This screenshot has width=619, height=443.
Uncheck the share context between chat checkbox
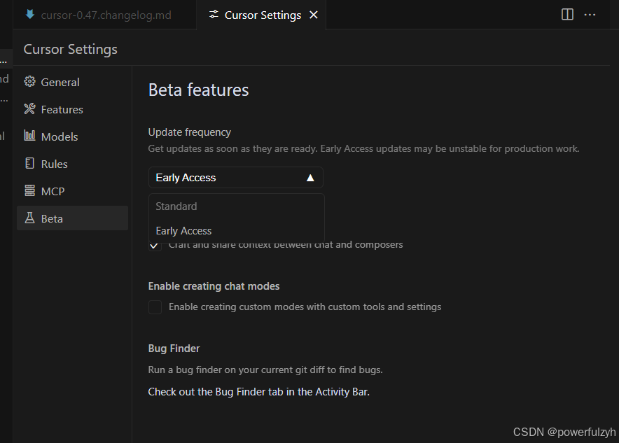[x=155, y=246]
